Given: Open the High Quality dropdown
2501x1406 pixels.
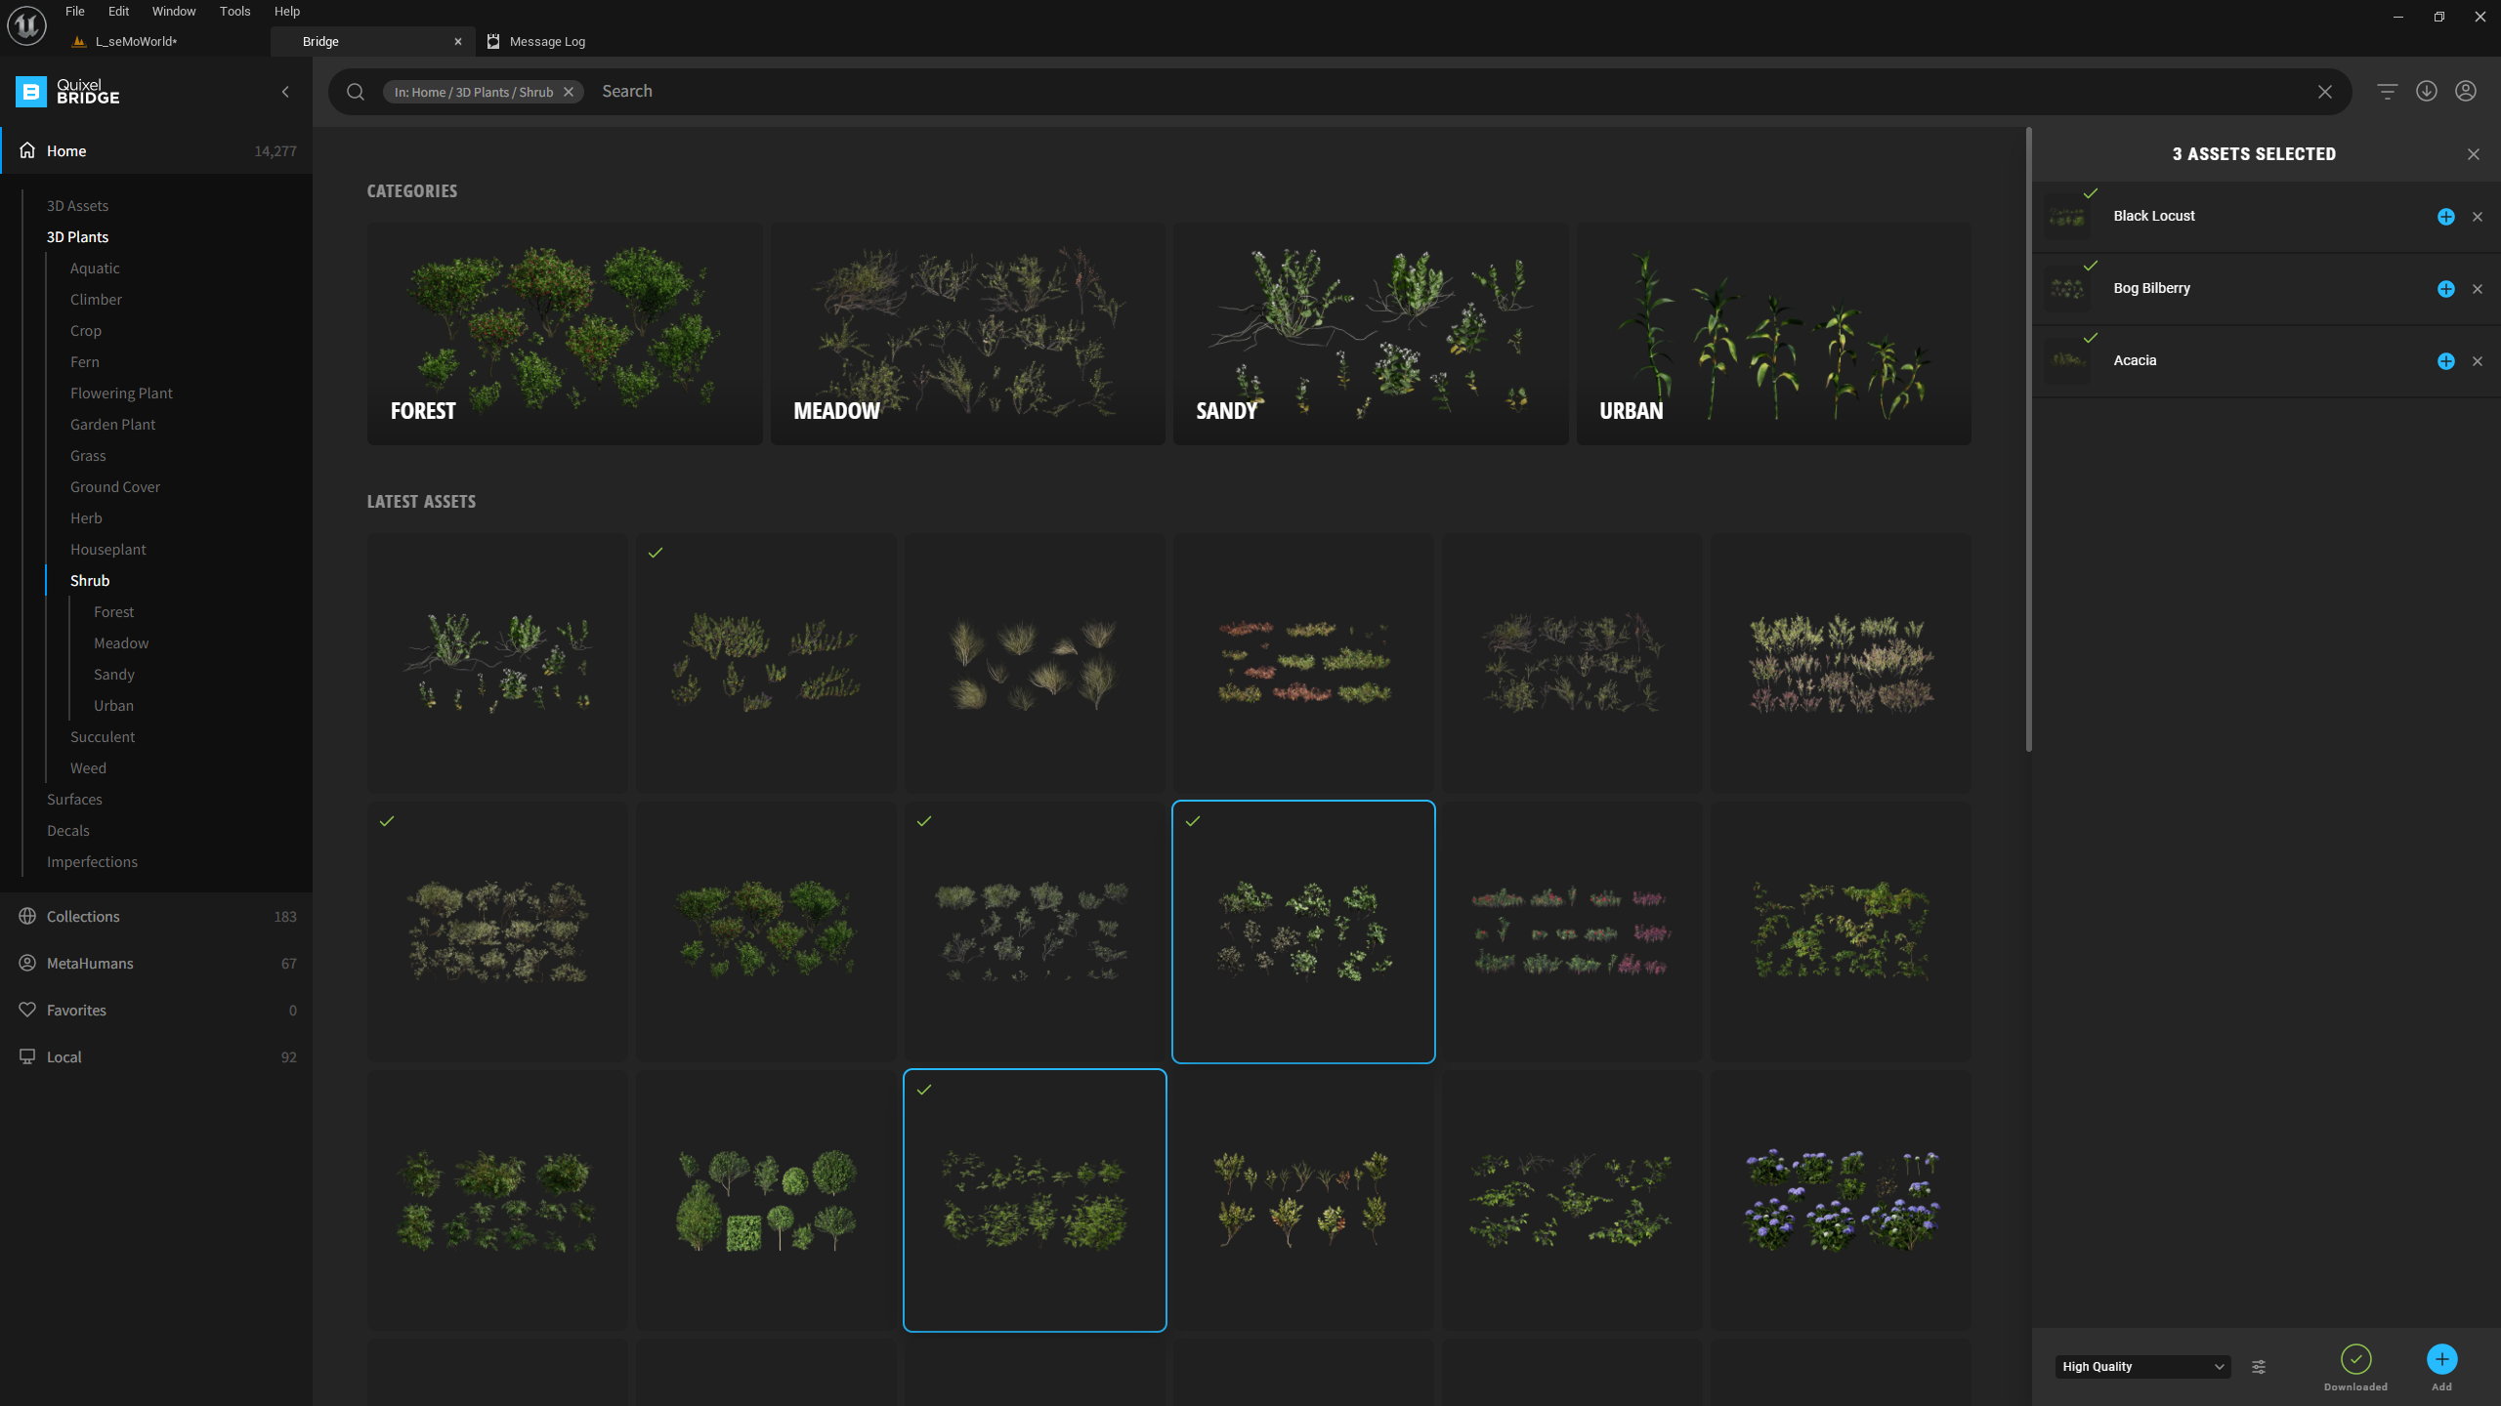Looking at the screenshot, I should pyautogui.click(x=2141, y=1367).
